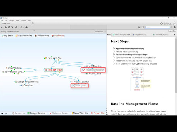The height and width of the screenshot is (132, 177).
Task: Check Train Wendy on CLI compiling process
Action: click(x=114, y=63)
